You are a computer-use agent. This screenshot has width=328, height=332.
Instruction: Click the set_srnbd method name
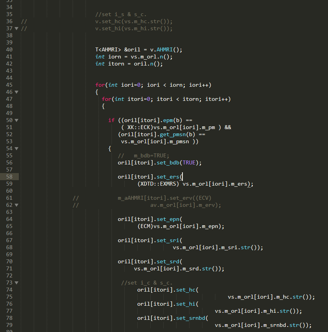[190, 318]
